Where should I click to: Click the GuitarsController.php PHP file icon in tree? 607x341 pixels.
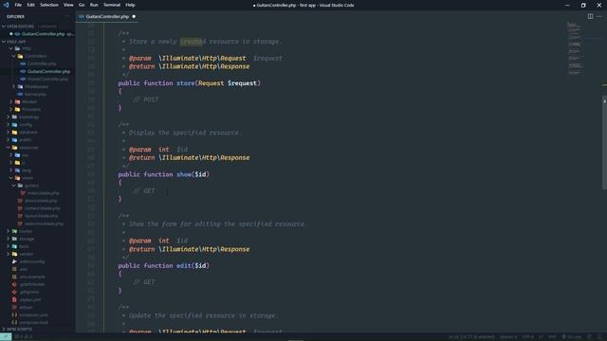pyautogui.click(x=23, y=72)
